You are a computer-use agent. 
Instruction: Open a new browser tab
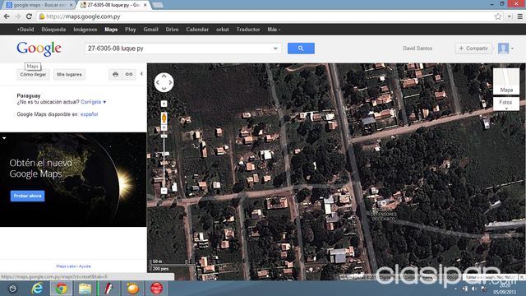coord(158,5)
